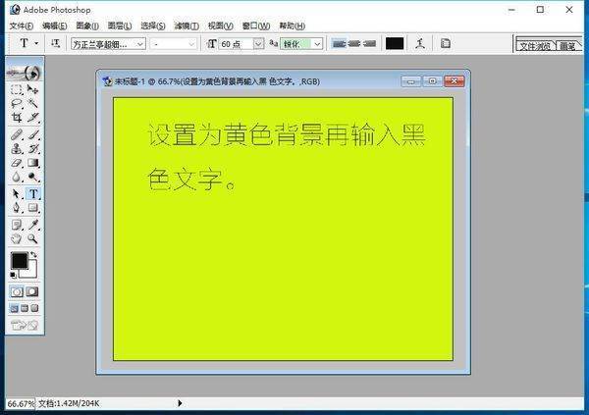The width and height of the screenshot is (589, 415).
Task: Open the 帮助(H) menu
Action: coord(292,26)
